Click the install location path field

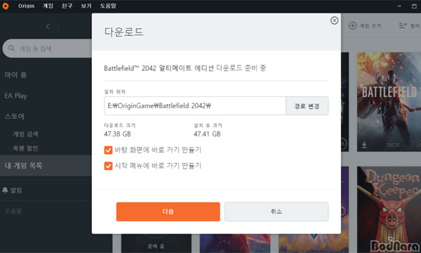coord(195,106)
